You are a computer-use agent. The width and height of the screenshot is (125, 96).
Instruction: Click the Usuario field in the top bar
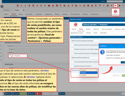(x=115, y=1)
